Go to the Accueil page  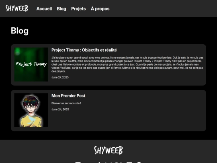tap(44, 8)
